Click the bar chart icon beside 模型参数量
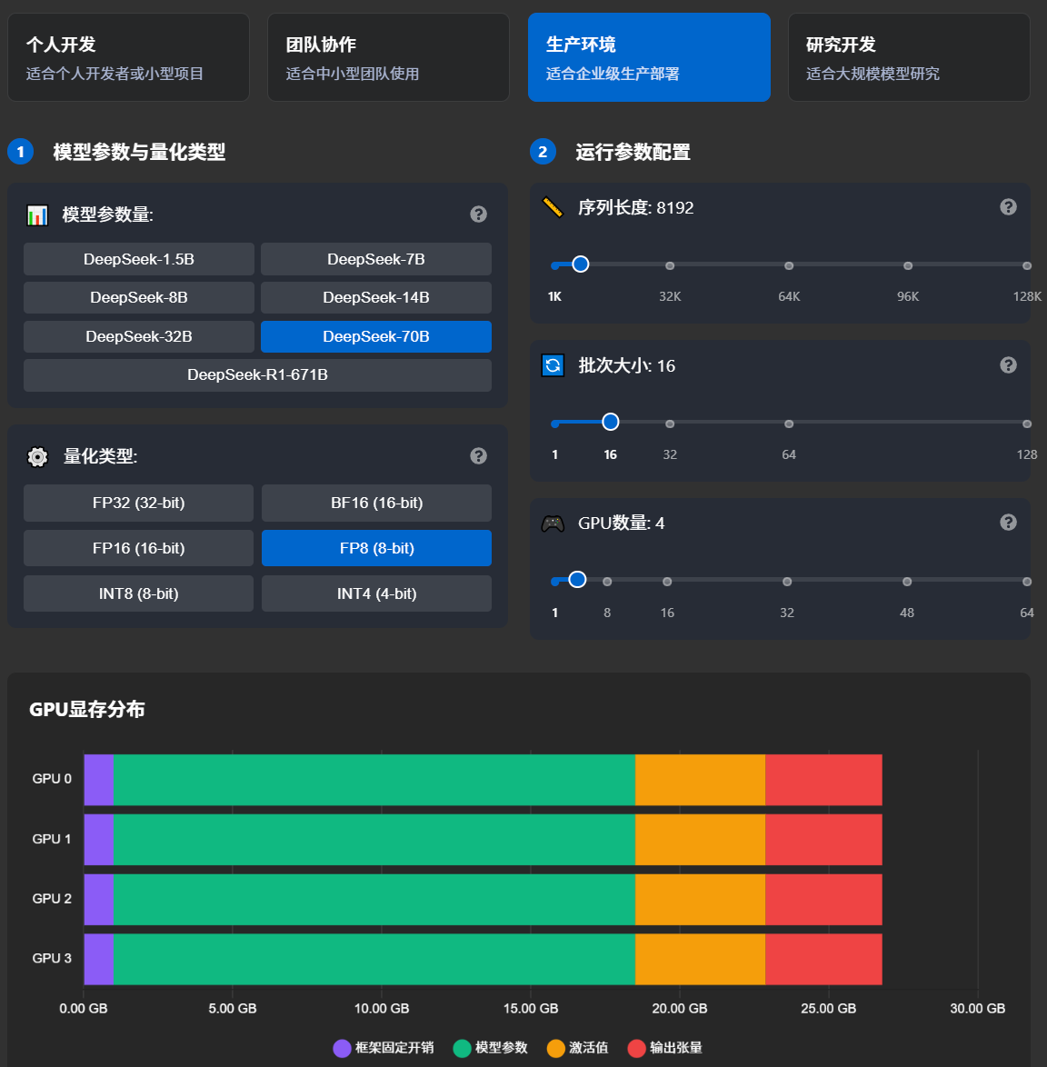This screenshot has height=1067, width=1047. [x=37, y=215]
